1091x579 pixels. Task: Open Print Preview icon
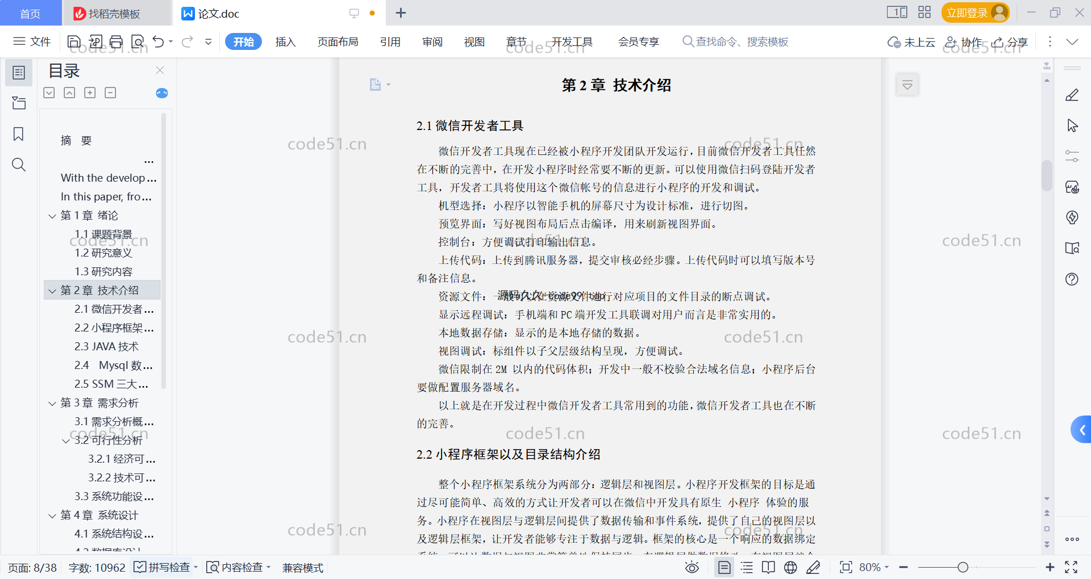pos(138,41)
